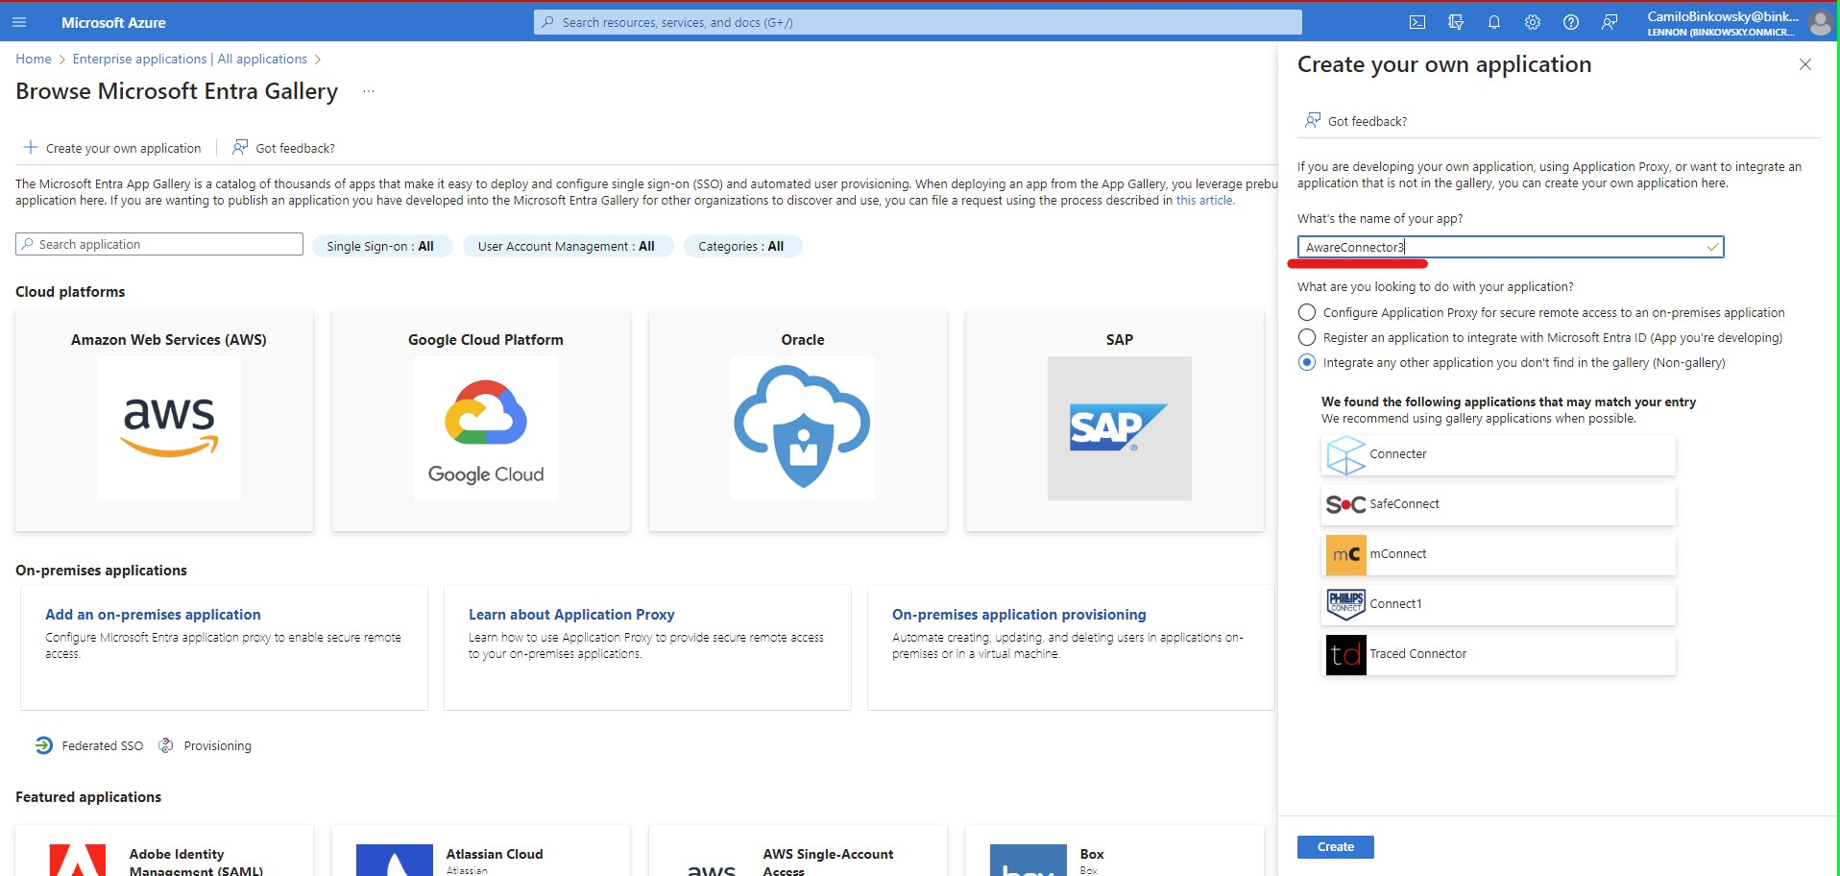Open 'this article' link about publishing apps
Screen dimensions: 1840x876
pos(1203,200)
